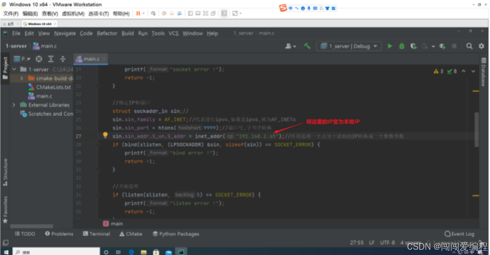Open the Terminal tool window

click(x=96, y=234)
